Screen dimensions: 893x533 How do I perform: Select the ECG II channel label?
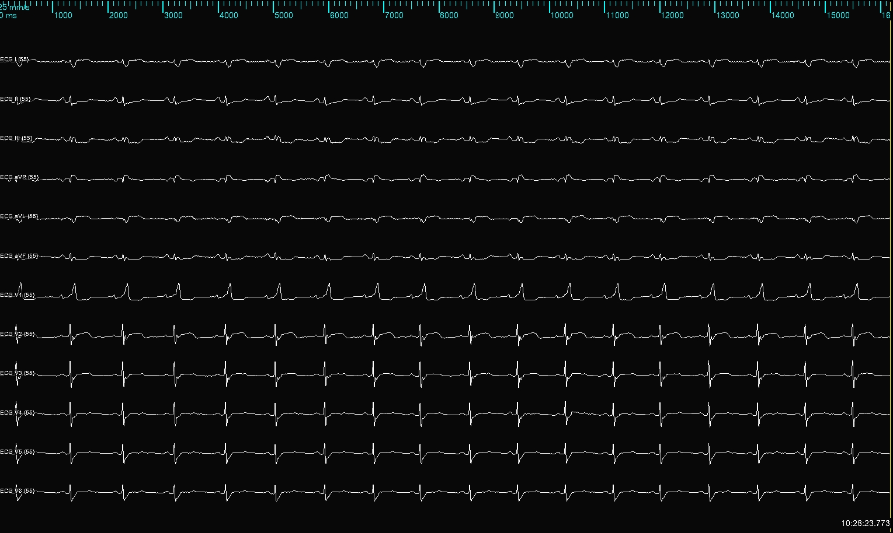pyautogui.click(x=16, y=99)
